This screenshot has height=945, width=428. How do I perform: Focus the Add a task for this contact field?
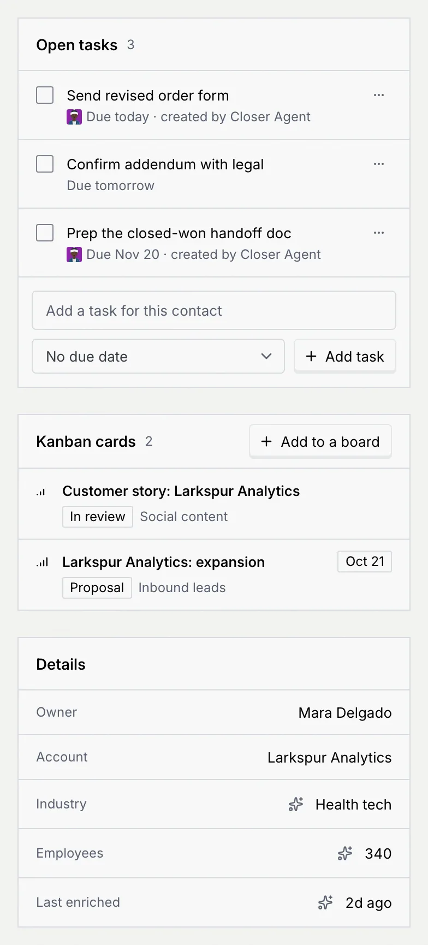(214, 310)
